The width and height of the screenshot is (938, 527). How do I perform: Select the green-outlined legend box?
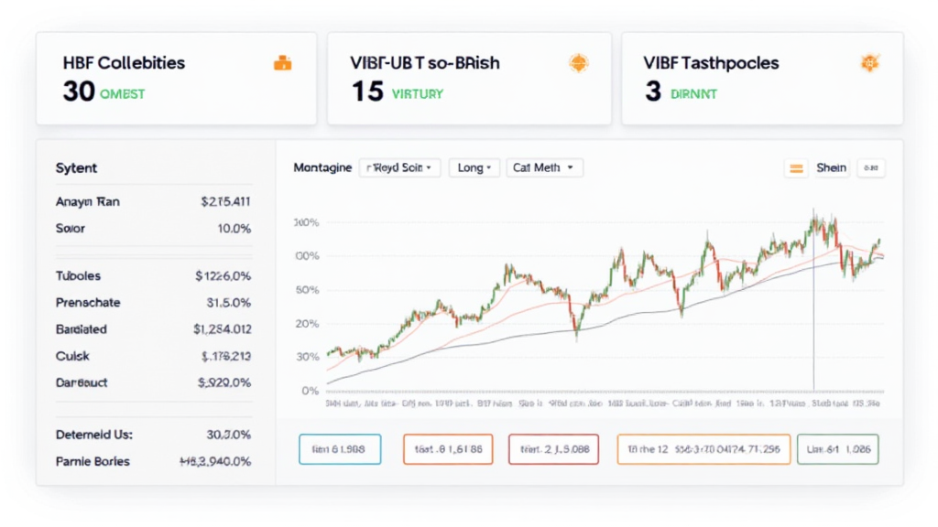click(x=837, y=449)
